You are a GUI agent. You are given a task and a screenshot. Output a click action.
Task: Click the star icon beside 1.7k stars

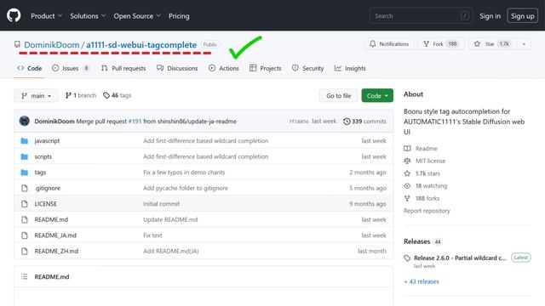click(x=407, y=173)
